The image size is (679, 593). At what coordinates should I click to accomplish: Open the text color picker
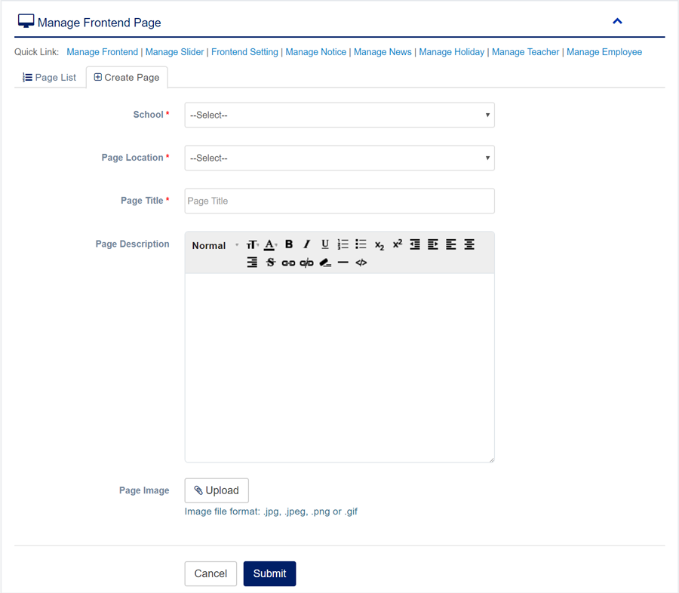[x=270, y=244]
